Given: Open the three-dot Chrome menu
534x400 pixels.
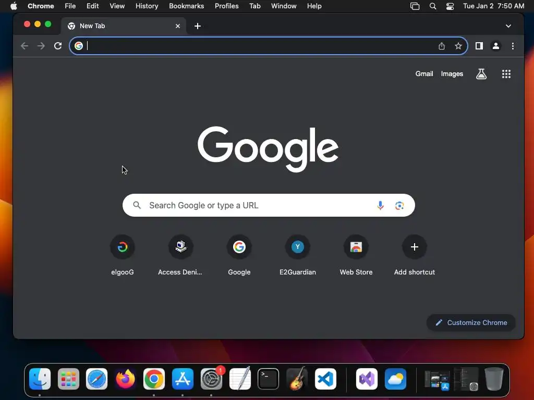Looking at the screenshot, I should tap(513, 46).
